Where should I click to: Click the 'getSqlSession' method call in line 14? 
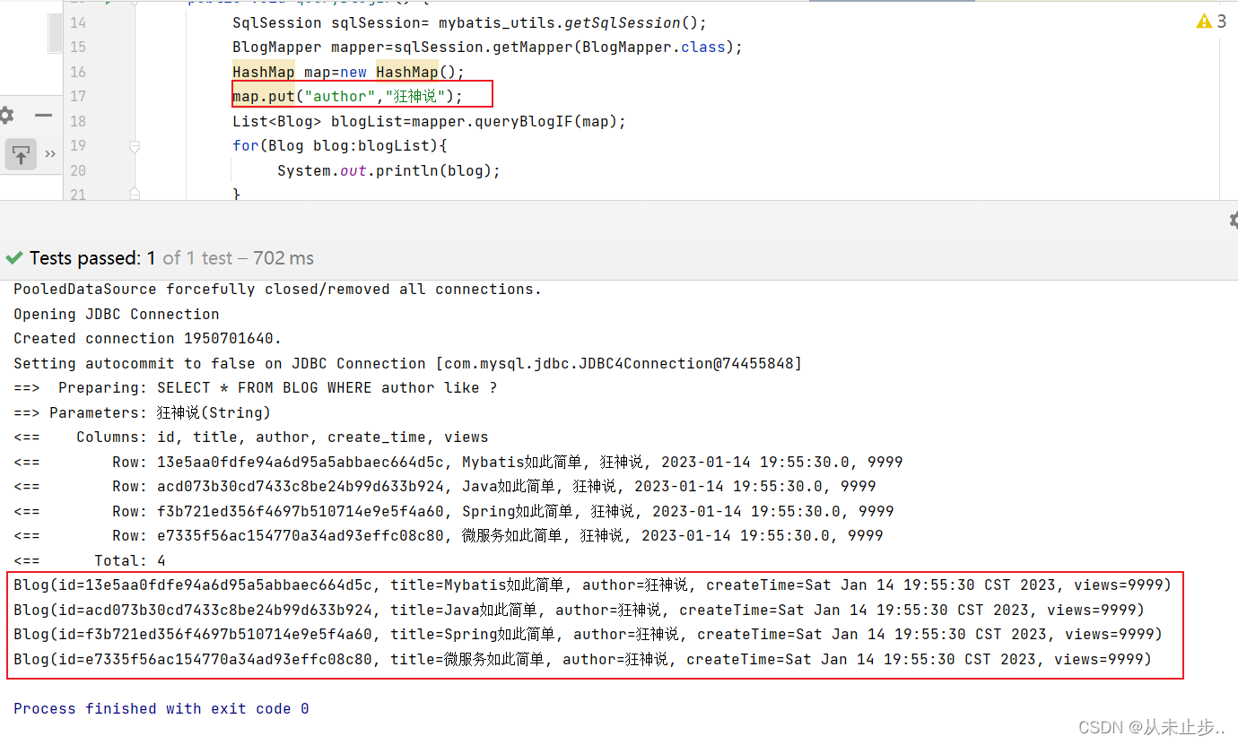[623, 22]
